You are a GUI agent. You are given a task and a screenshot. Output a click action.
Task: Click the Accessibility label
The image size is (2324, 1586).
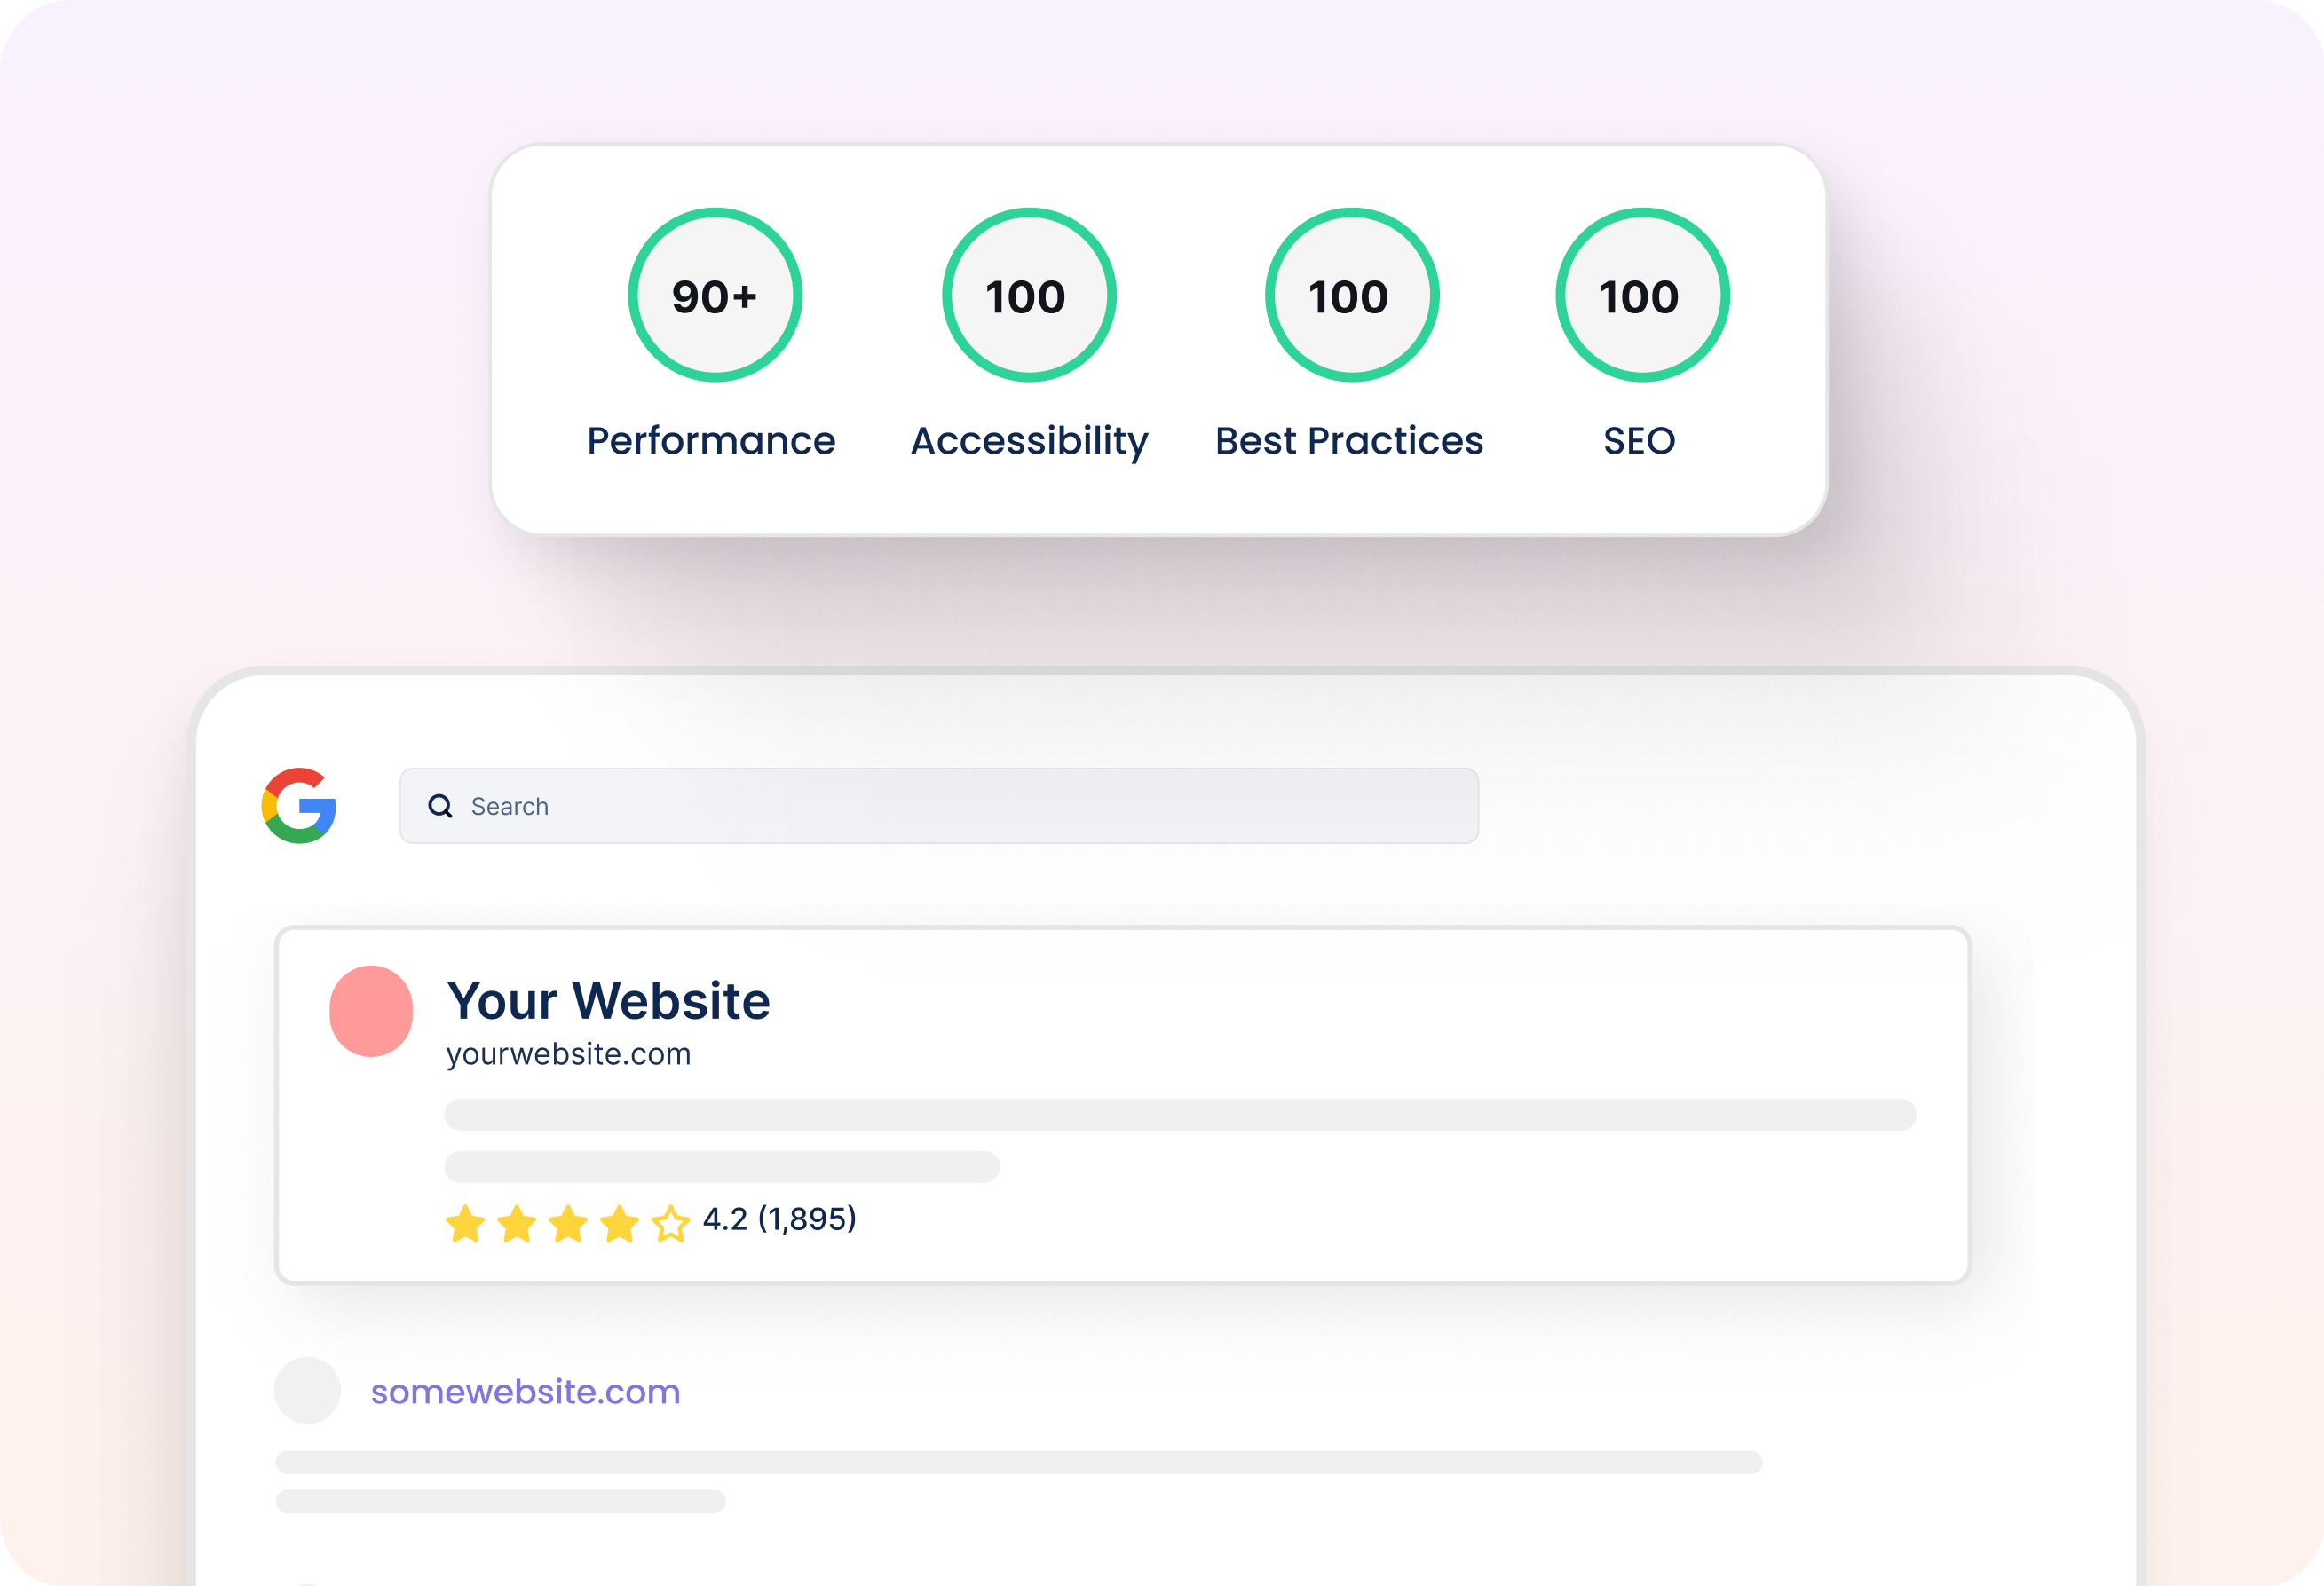click(1029, 442)
